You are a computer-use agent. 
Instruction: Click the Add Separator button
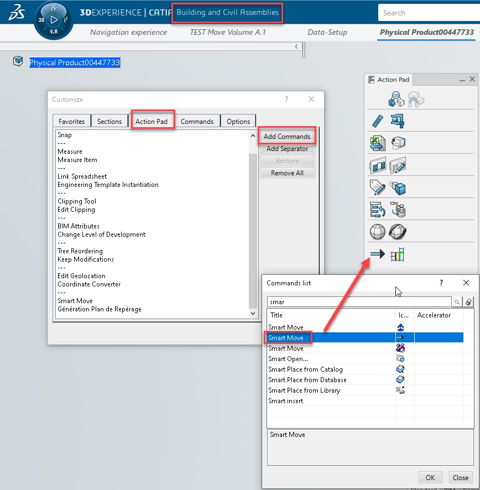[x=287, y=149]
